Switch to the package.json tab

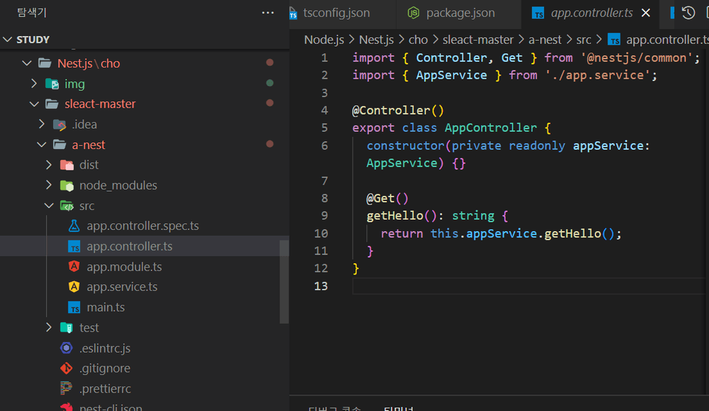(459, 13)
